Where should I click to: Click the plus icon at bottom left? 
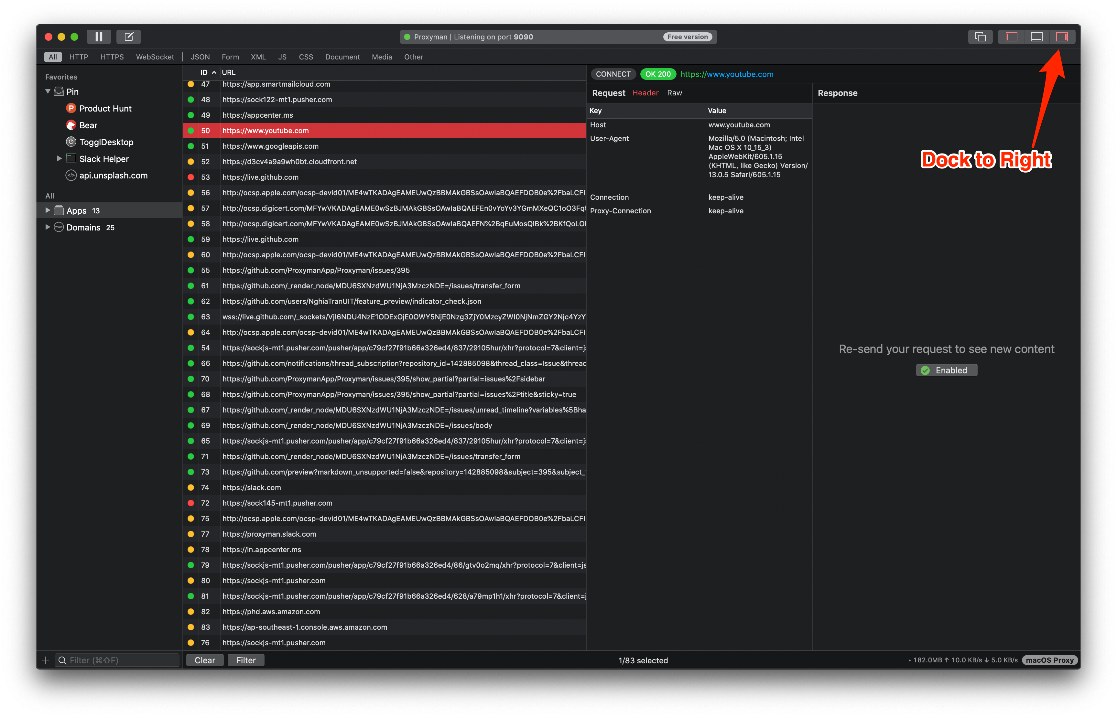(45, 660)
